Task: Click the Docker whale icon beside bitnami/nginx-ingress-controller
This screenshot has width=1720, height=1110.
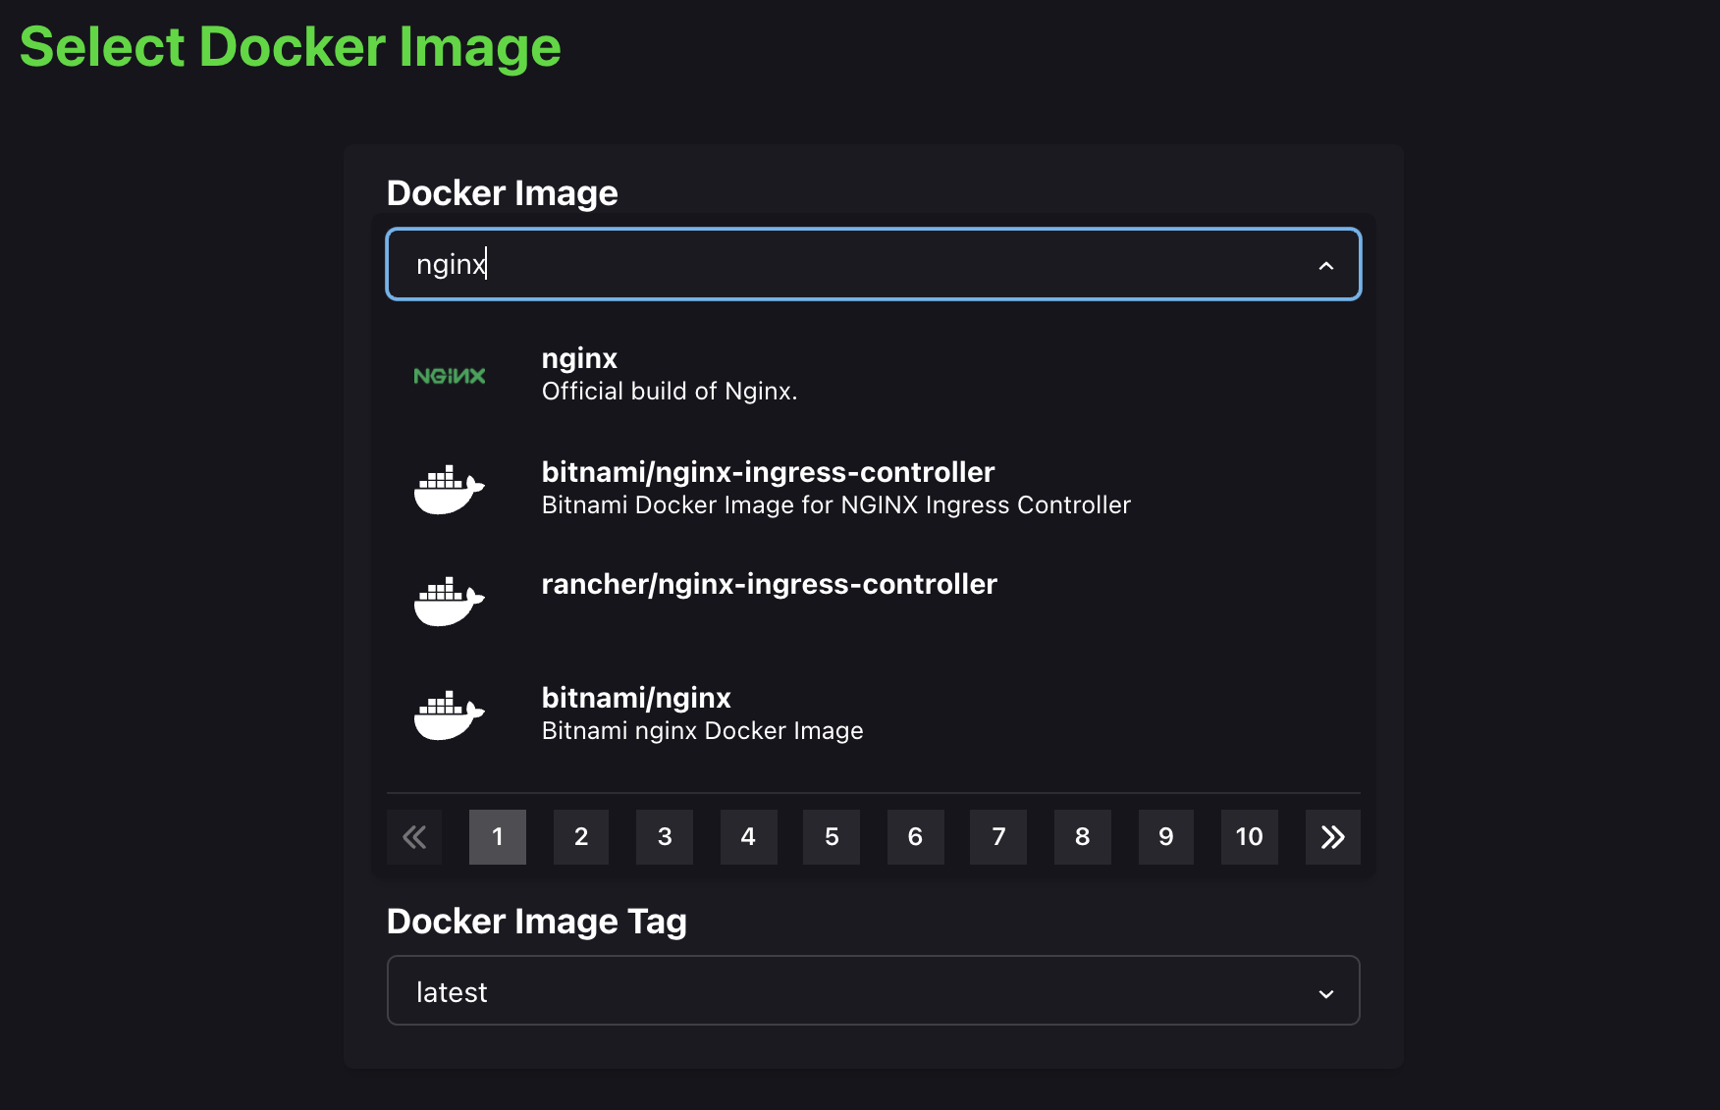Action: pyautogui.click(x=449, y=489)
